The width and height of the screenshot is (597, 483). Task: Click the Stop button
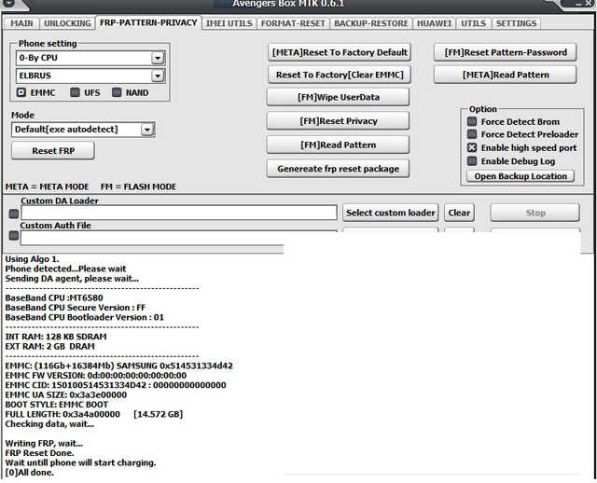[535, 213]
